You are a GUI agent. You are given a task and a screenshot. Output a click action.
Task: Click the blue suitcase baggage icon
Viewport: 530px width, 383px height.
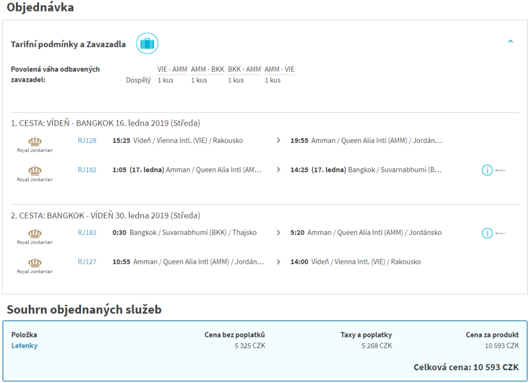point(147,44)
